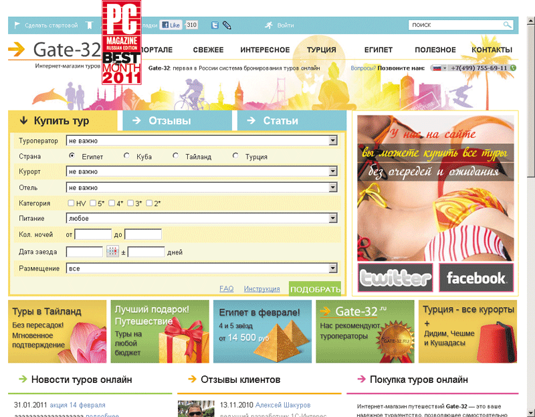This screenshot has height=417, width=535.
Task: Focus the nights 'до' input field
Action: (143, 234)
